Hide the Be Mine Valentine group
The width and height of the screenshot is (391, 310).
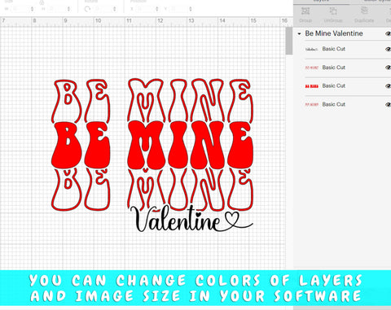coord(388,34)
